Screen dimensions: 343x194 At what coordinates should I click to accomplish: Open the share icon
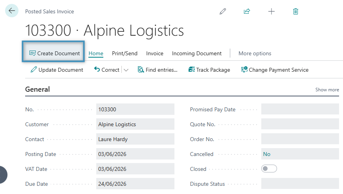tap(247, 11)
